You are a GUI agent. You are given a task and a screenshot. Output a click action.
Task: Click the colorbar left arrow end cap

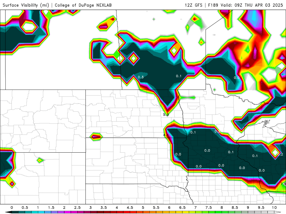(x=8, y=212)
